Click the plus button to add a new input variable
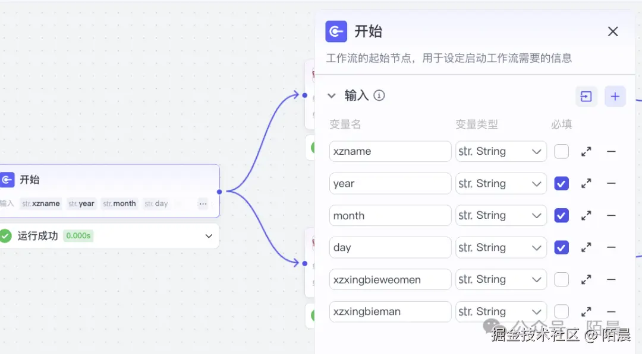 [615, 96]
